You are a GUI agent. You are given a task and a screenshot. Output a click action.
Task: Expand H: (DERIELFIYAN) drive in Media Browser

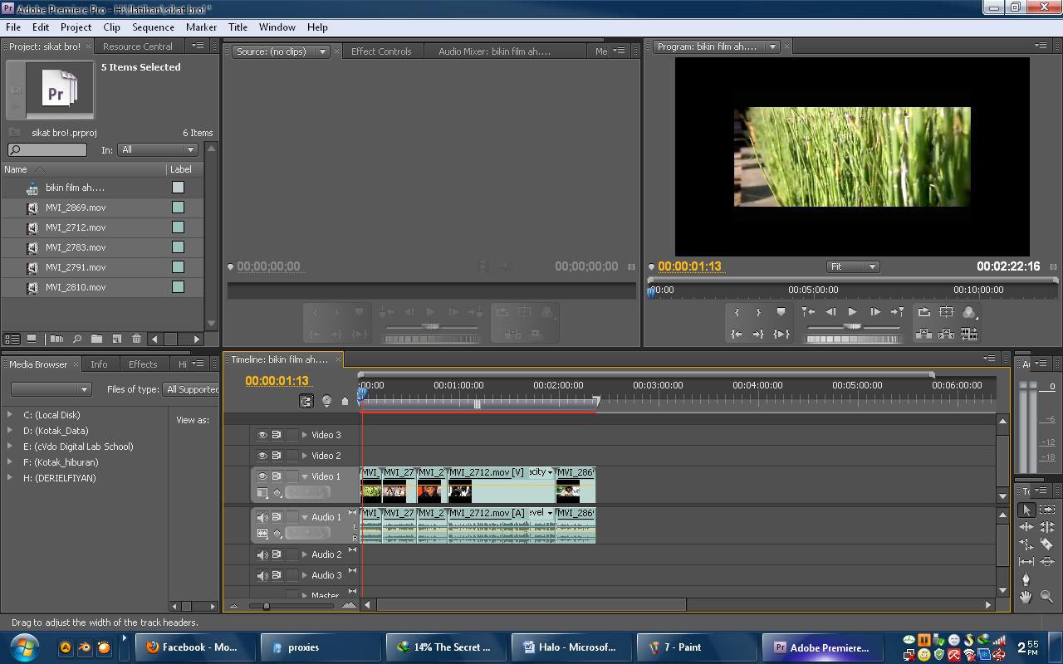coord(10,478)
